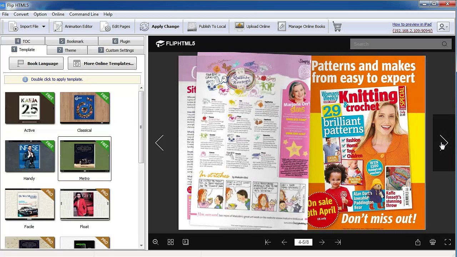This screenshot has height=257, width=457.
Task: Go to first page in the page bar
Action: pos(268,242)
